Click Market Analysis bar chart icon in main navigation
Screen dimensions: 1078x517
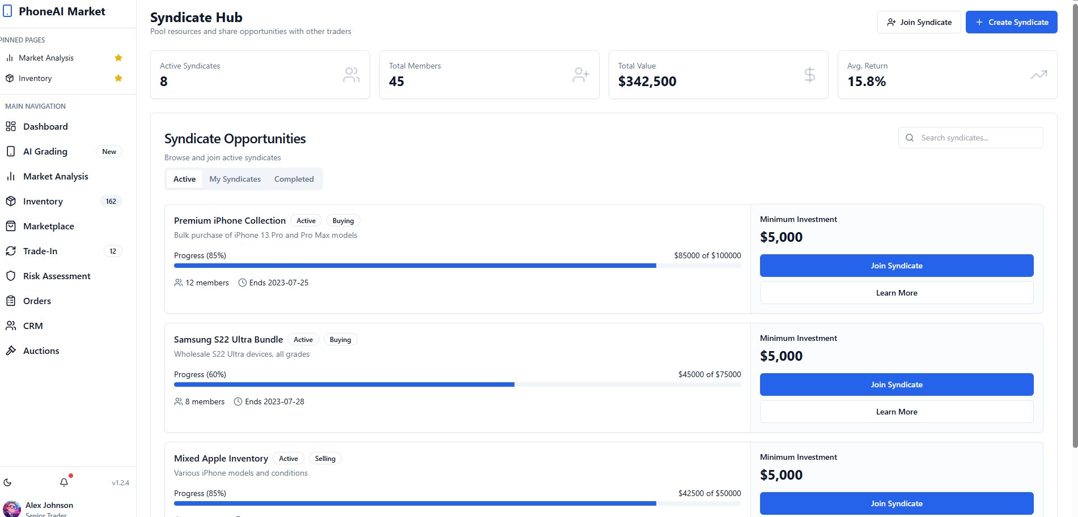pyautogui.click(x=11, y=176)
